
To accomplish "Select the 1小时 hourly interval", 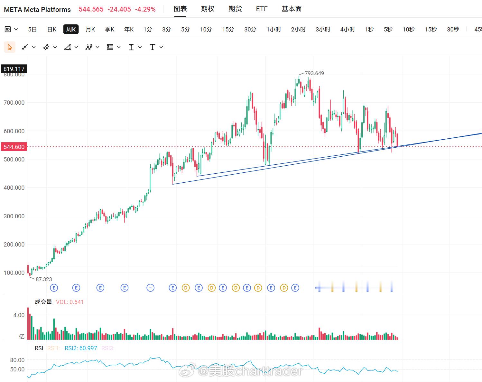I will point(274,30).
